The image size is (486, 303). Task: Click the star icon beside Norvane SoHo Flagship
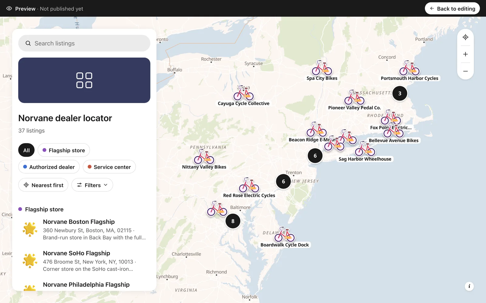click(30, 261)
